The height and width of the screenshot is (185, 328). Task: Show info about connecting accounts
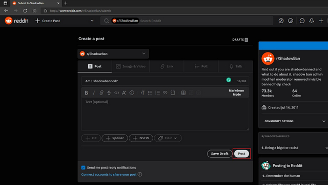[140, 174]
